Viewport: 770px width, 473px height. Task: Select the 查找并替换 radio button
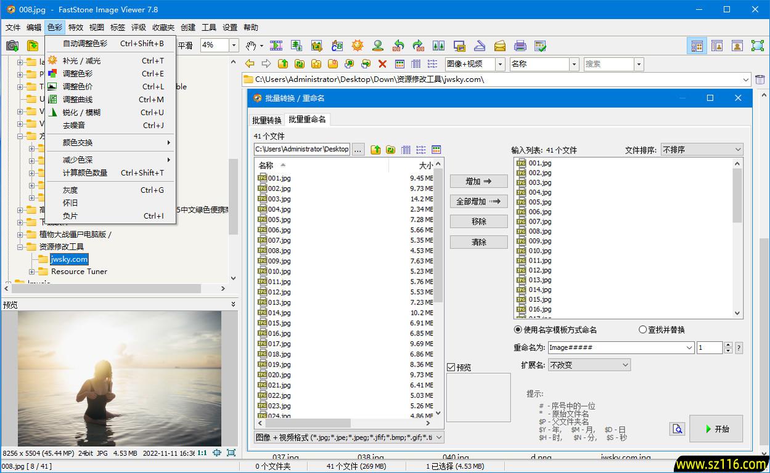(643, 329)
